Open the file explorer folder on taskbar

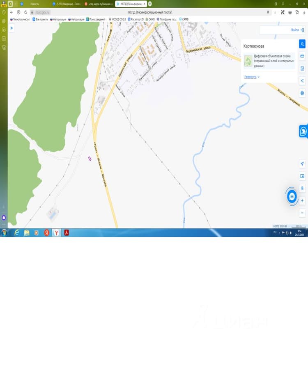click(27, 233)
